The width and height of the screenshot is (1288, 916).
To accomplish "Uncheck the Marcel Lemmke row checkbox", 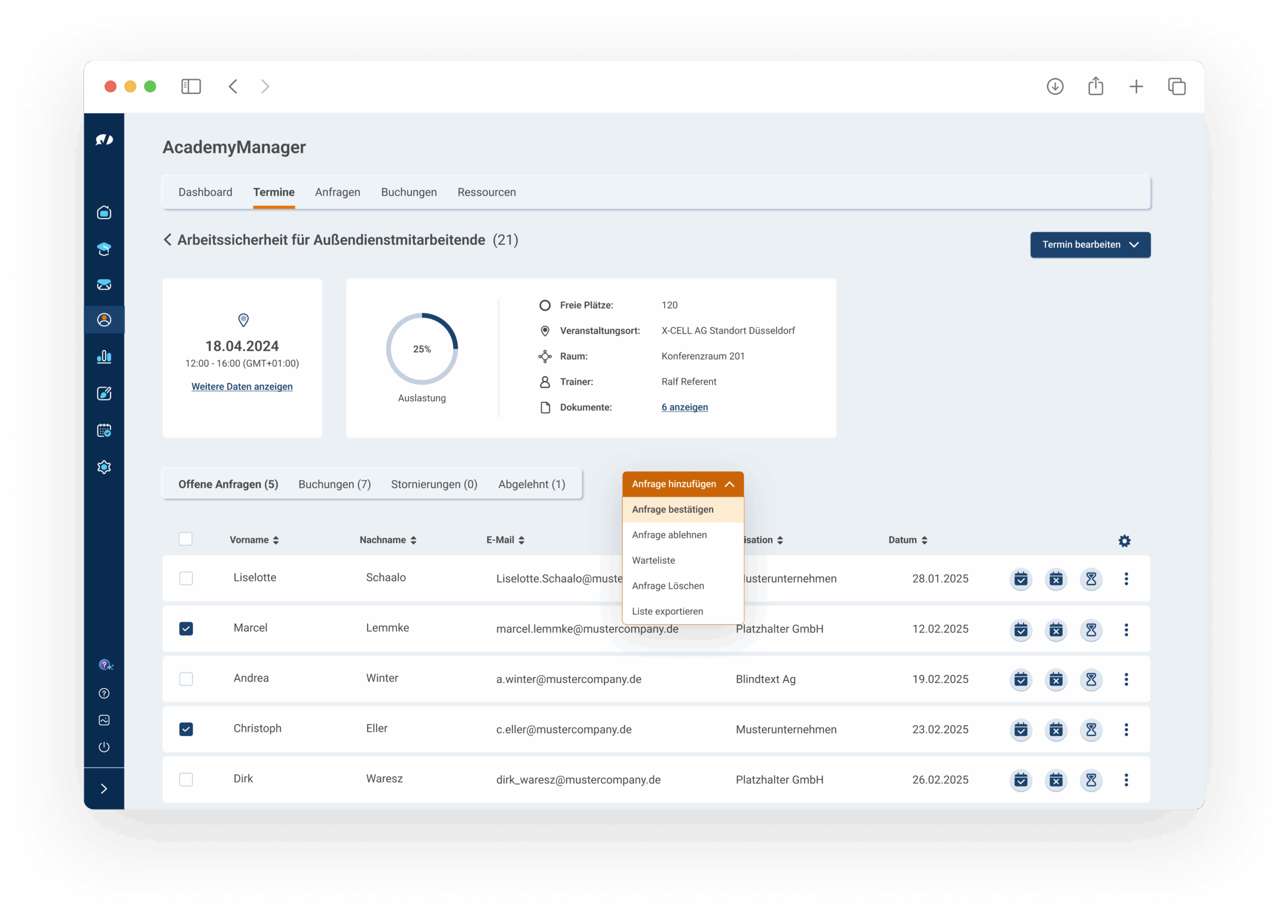I will (186, 629).
